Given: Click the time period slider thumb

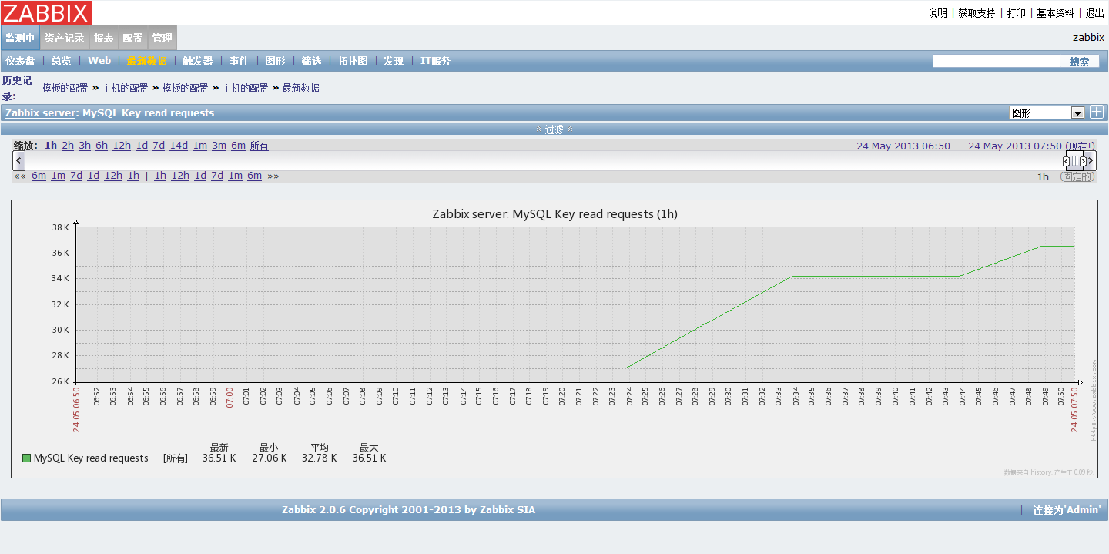Looking at the screenshot, I should click(1075, 161).
